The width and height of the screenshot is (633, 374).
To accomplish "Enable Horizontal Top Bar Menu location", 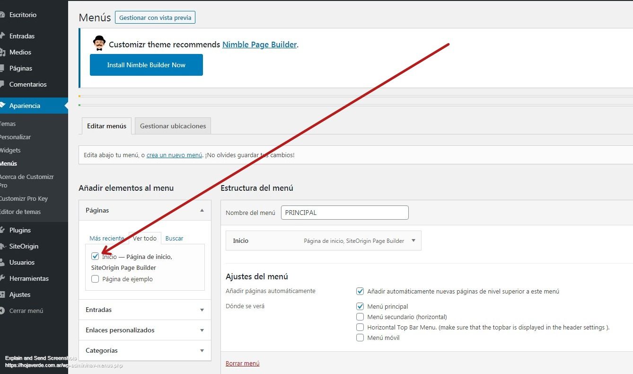I will coord(360,327).
